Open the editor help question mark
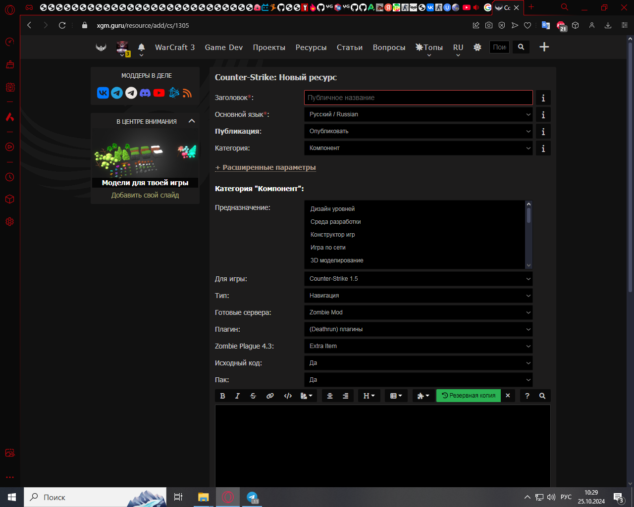 pos(527,396)
